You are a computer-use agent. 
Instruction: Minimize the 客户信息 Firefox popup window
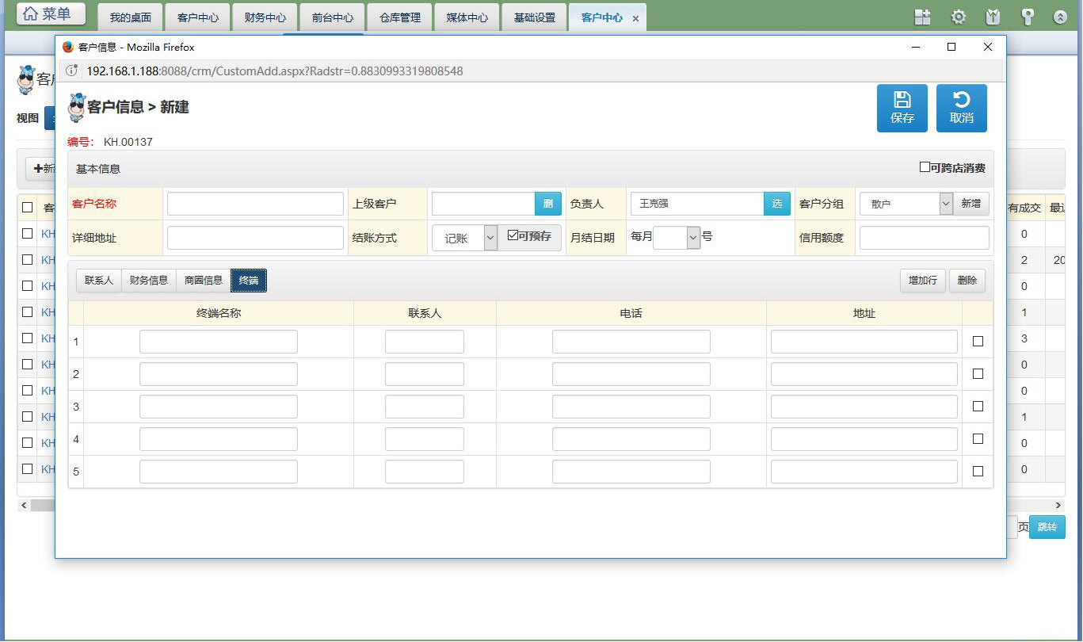(916, 48)
